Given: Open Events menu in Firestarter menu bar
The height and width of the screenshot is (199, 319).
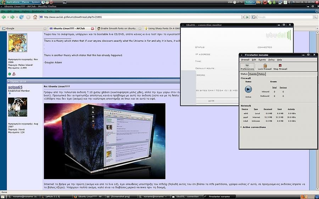Looking at the screenshot, I should [262, 60].
